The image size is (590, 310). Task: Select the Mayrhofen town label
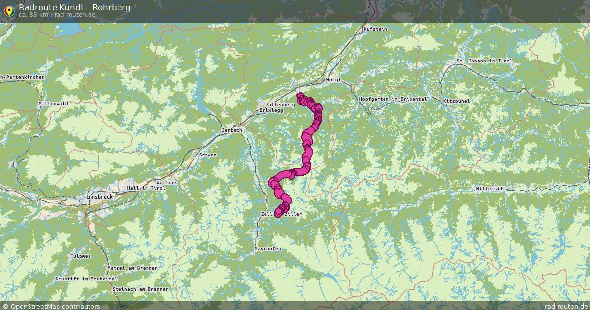point(267,249)
